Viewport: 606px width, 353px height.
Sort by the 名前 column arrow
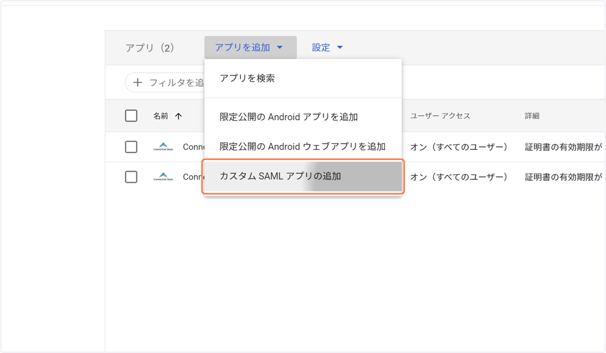[178, 116]
